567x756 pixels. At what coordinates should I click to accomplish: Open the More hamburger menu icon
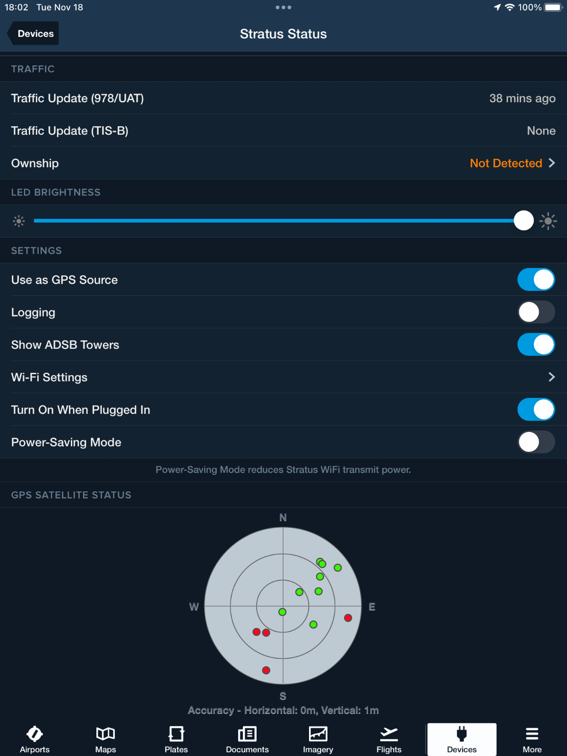(532, 734)
